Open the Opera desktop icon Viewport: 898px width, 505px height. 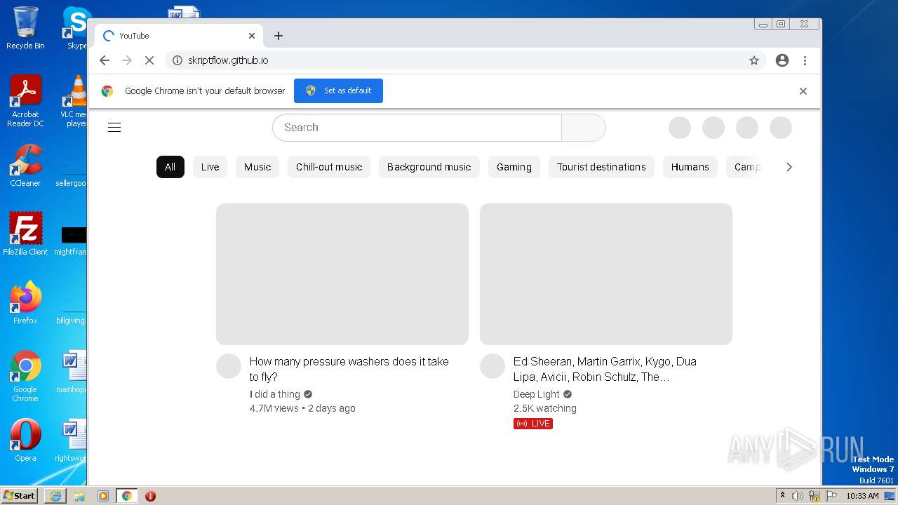point(25,440)
